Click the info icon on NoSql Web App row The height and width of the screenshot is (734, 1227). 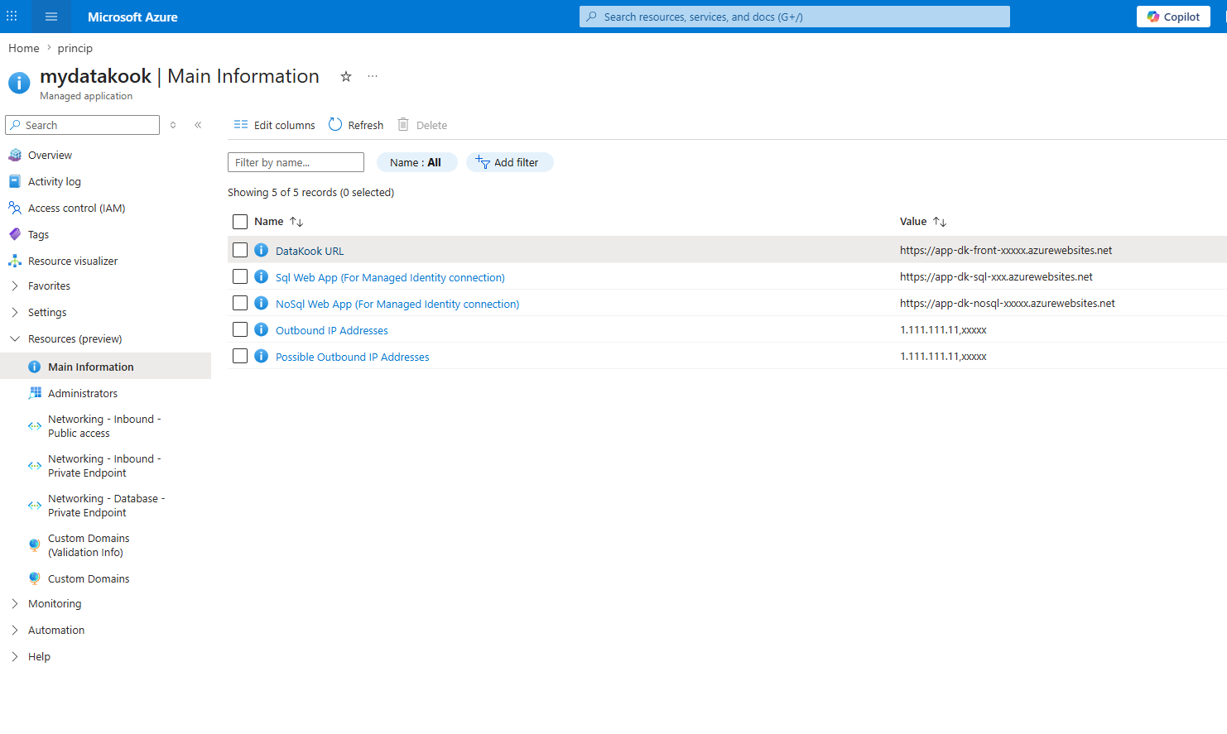click(261, 303)
